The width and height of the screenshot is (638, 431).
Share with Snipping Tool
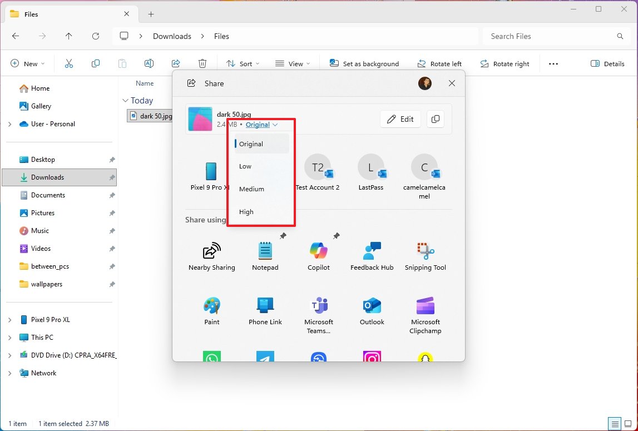(x=425, y=256)
